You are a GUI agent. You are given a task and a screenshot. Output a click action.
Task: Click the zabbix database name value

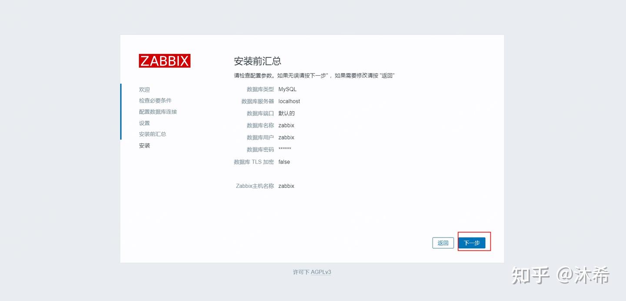point(286,125)
